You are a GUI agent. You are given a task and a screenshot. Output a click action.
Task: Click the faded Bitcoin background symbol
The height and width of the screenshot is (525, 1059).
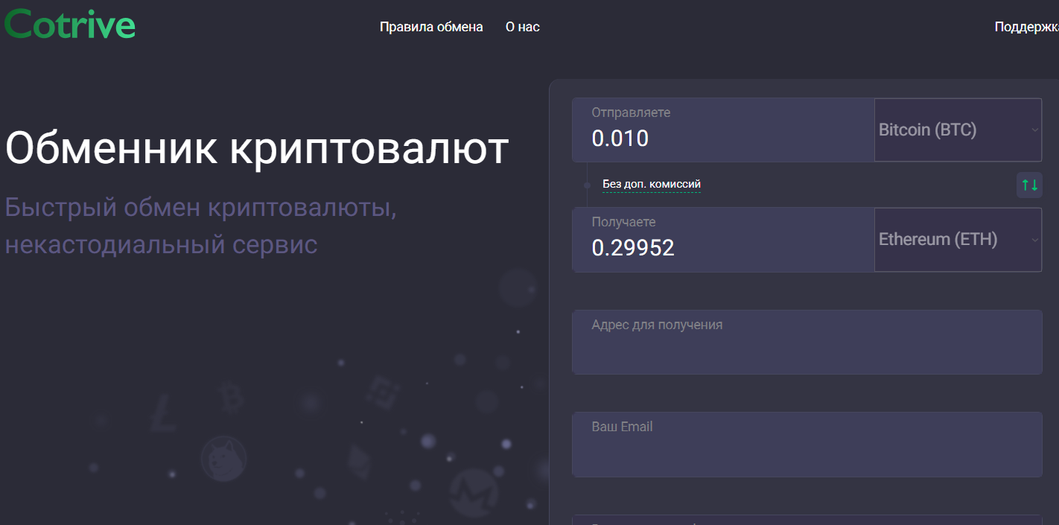point(232,398)
